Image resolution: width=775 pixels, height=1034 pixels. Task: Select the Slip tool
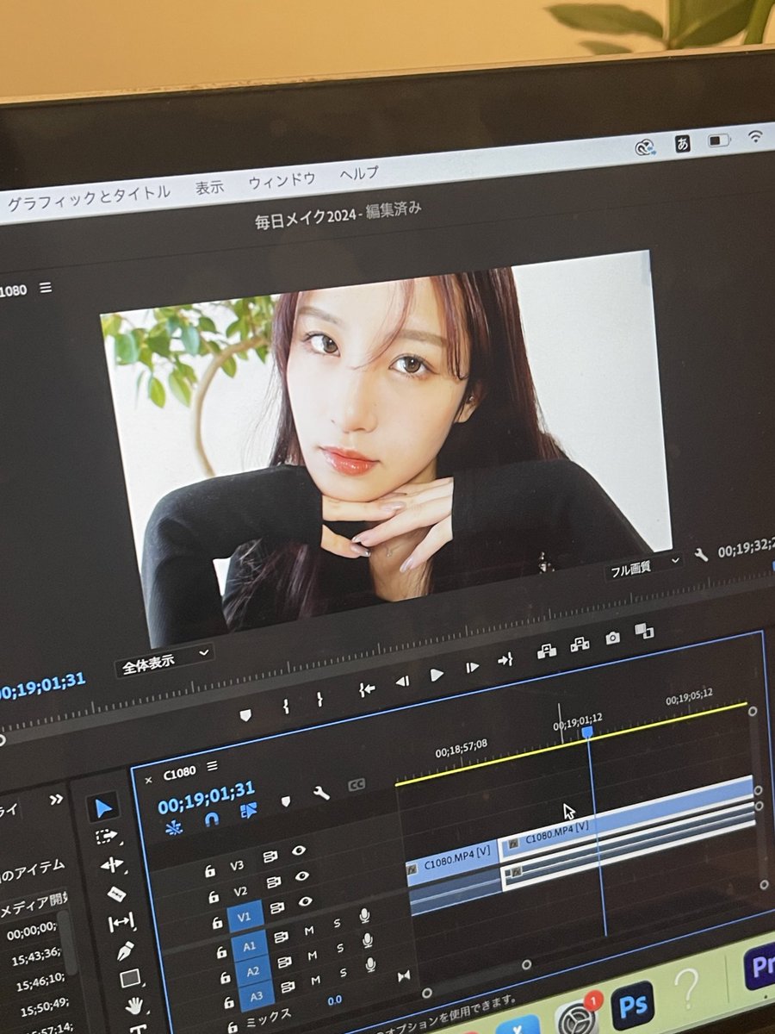pos(121,923)
